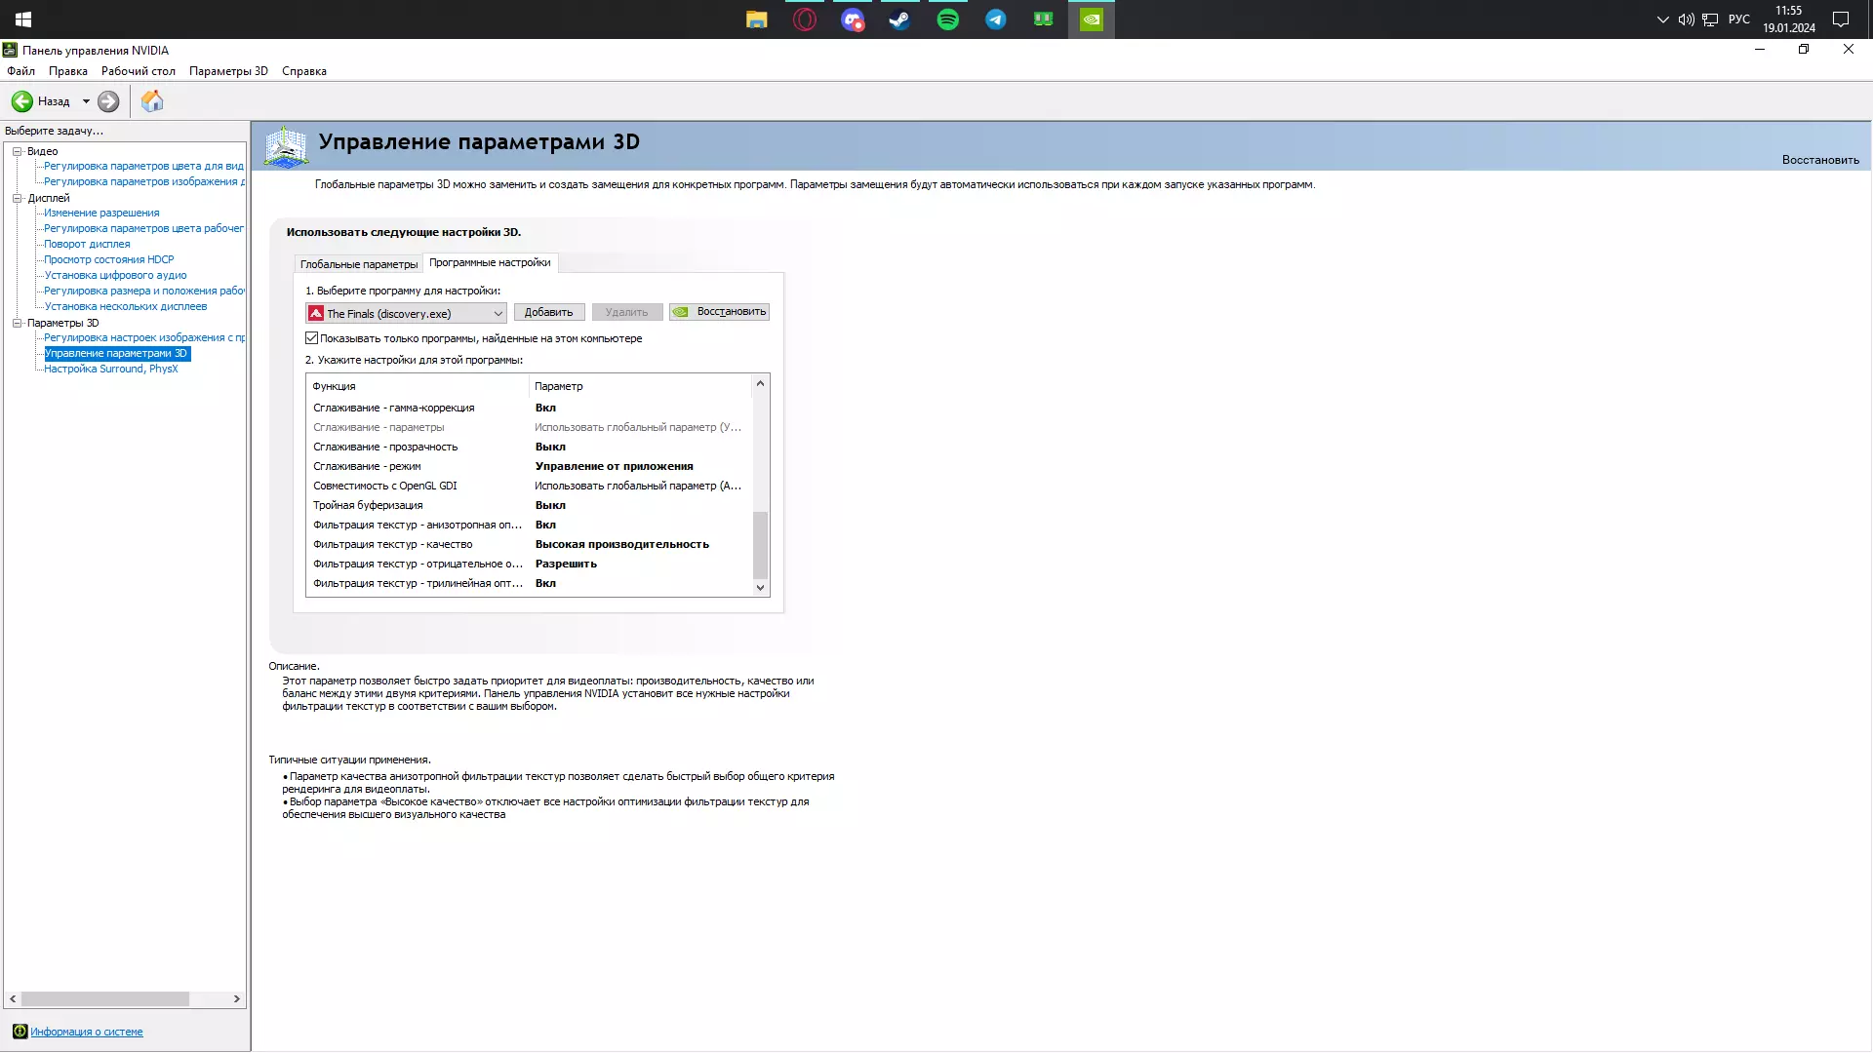This screenshot has height=1053, width=1873.
Task: Open Telegram from the taskbar
Action: point(995,19)
